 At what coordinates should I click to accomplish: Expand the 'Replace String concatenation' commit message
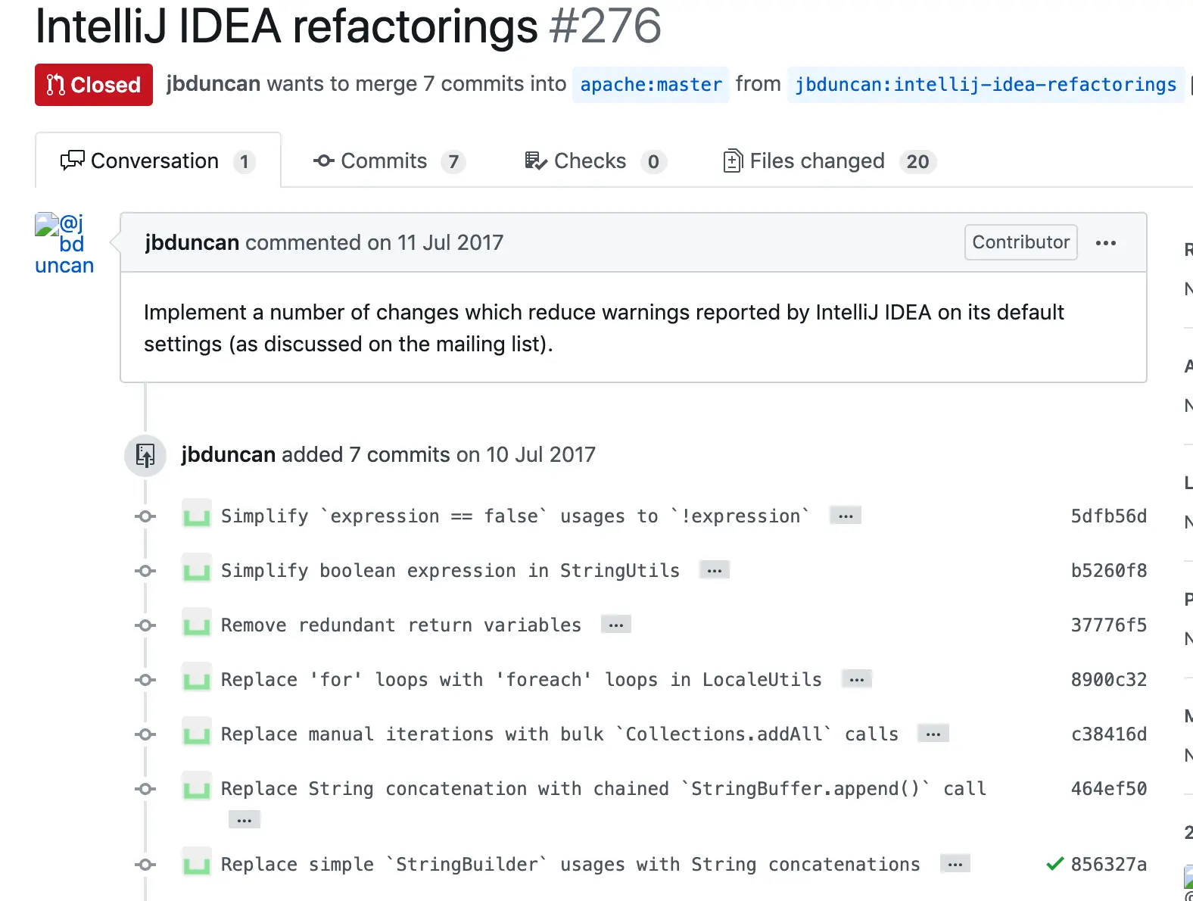244,820
